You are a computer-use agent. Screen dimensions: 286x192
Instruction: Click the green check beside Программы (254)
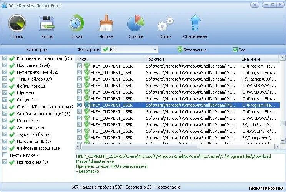click(12, 66)
